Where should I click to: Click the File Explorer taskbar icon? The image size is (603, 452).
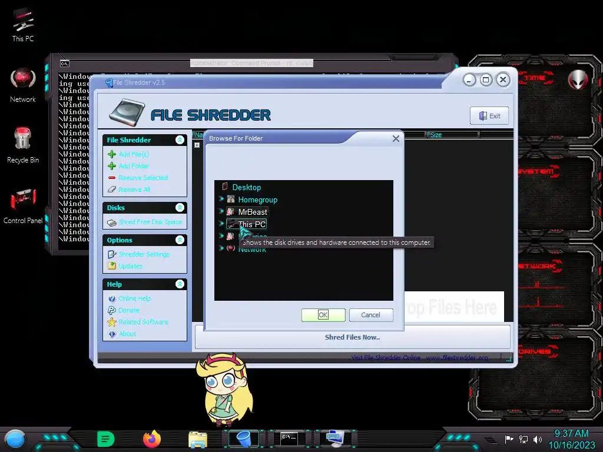[198, 439]
